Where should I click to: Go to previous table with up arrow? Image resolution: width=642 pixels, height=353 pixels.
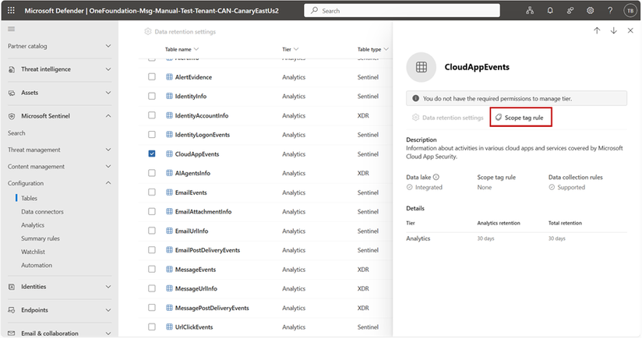point(597,30)
